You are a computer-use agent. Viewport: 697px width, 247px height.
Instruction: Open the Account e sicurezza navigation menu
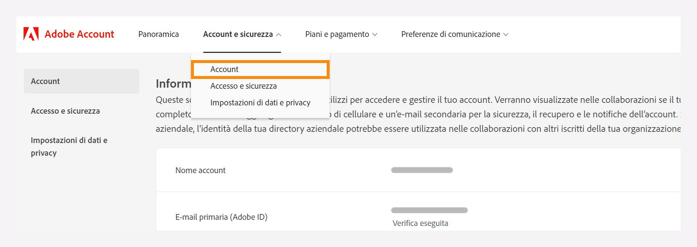238,34
